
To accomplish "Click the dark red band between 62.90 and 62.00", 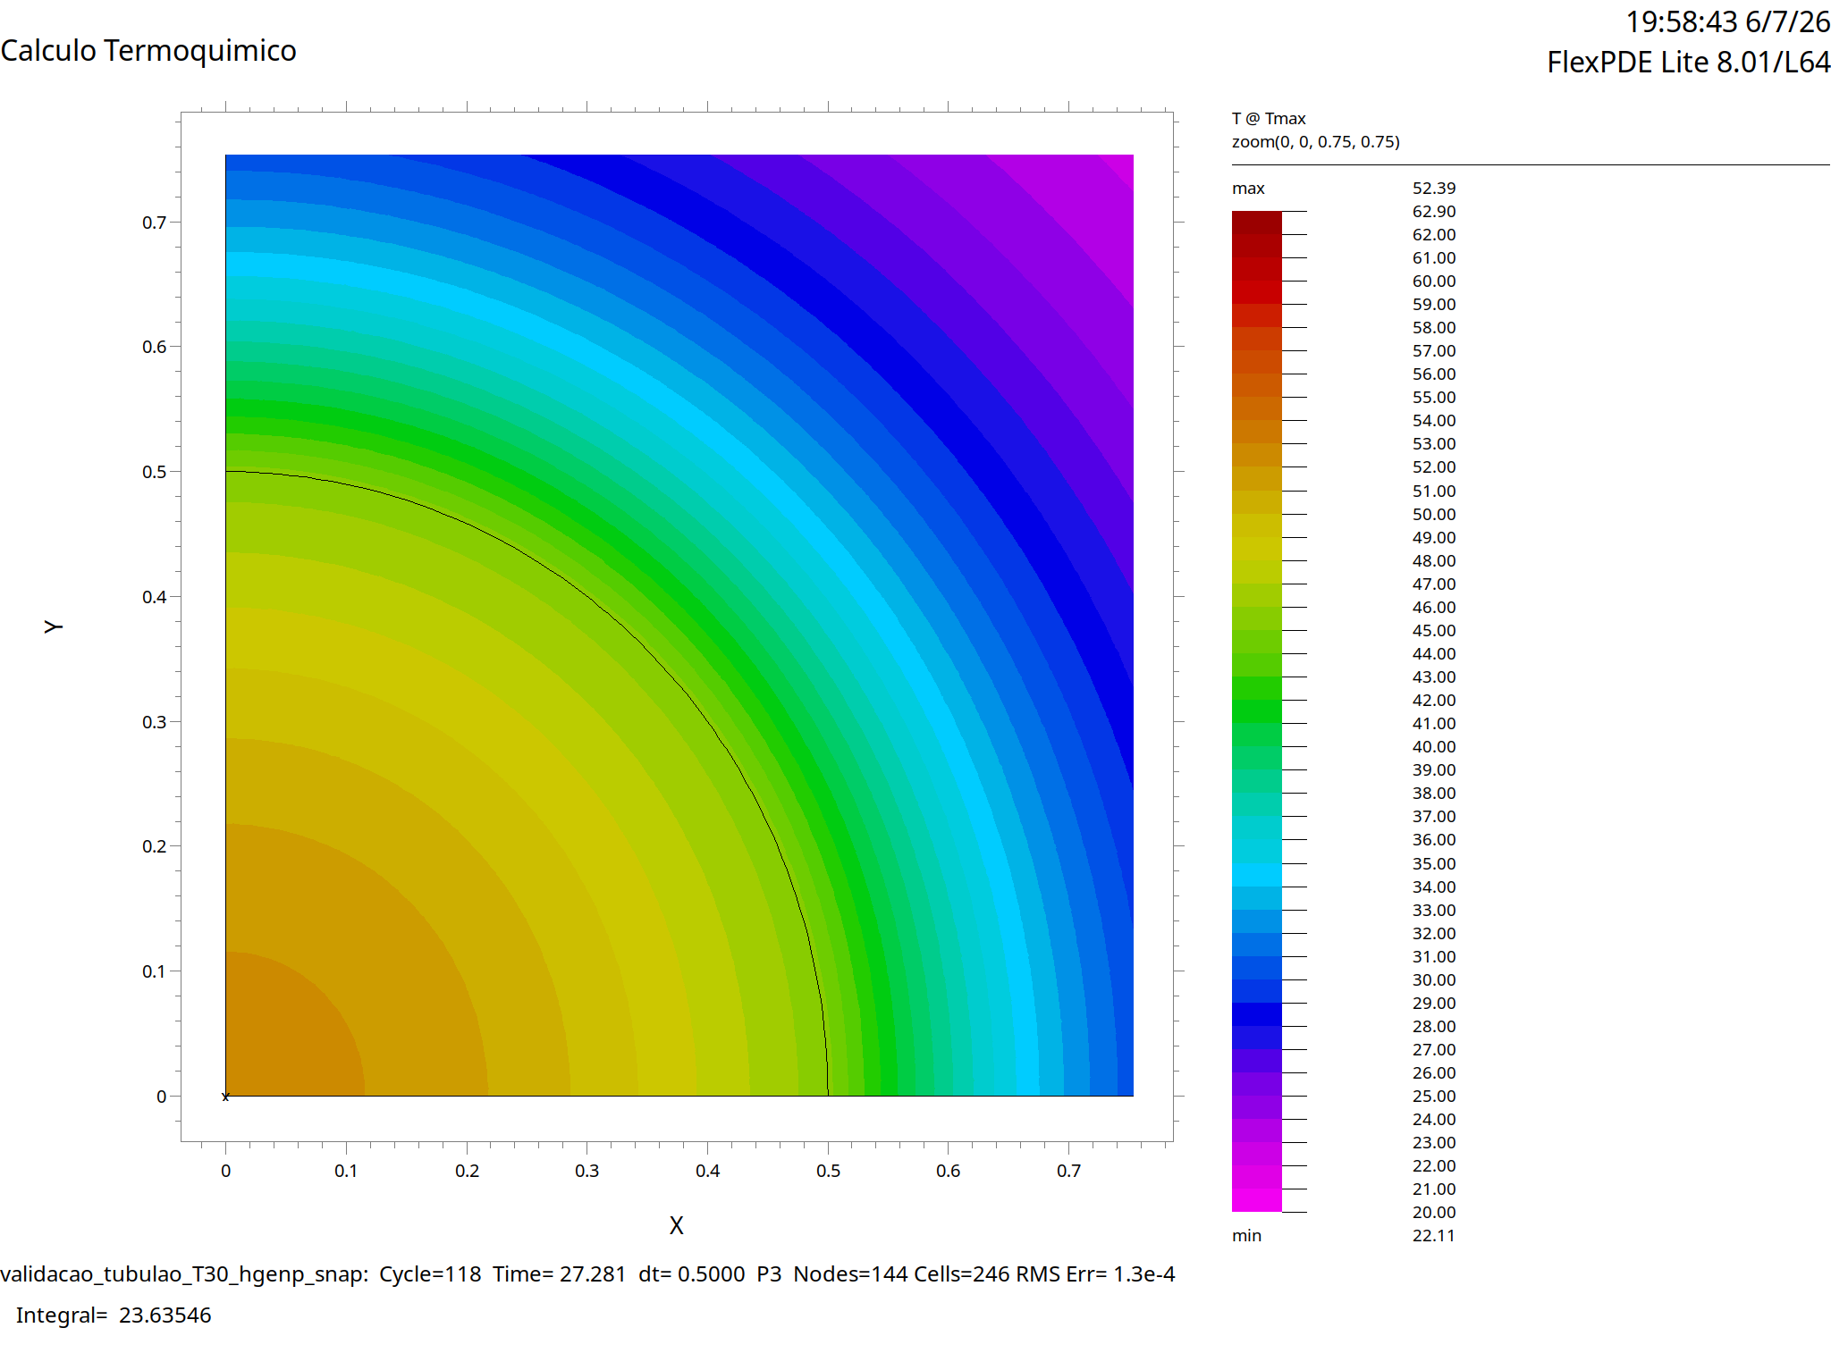I will pyautogui.click(x=1257, y=223).
